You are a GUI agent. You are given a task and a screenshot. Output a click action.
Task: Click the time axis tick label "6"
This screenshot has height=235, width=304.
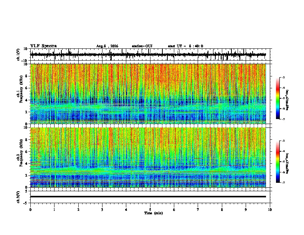click(174, 210)
